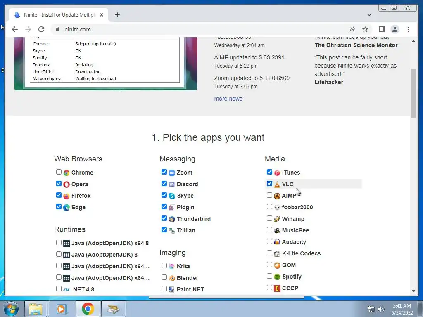Viewport: 423px width, 317px height.
Task: Click the CCCP app icon
Action: 277,289
